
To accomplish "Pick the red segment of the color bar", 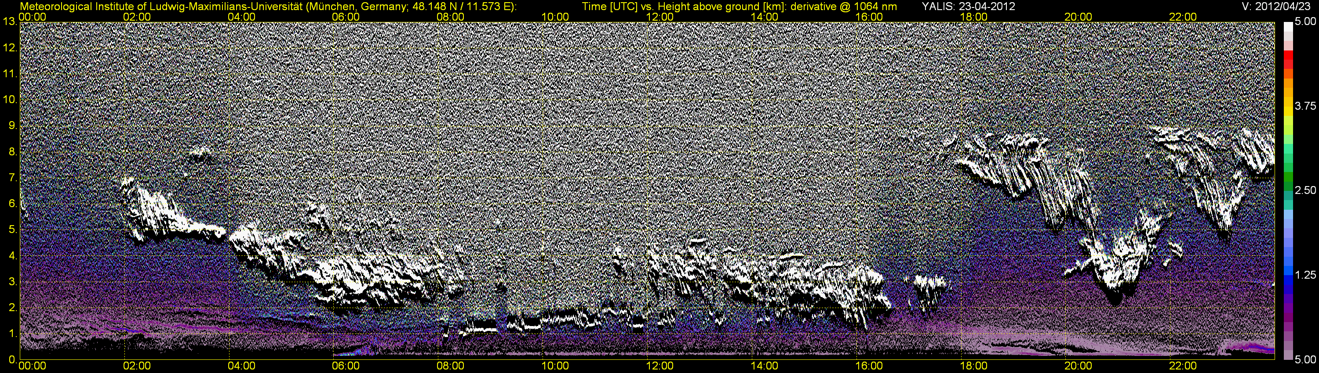I will click(x=1287, y=55).
